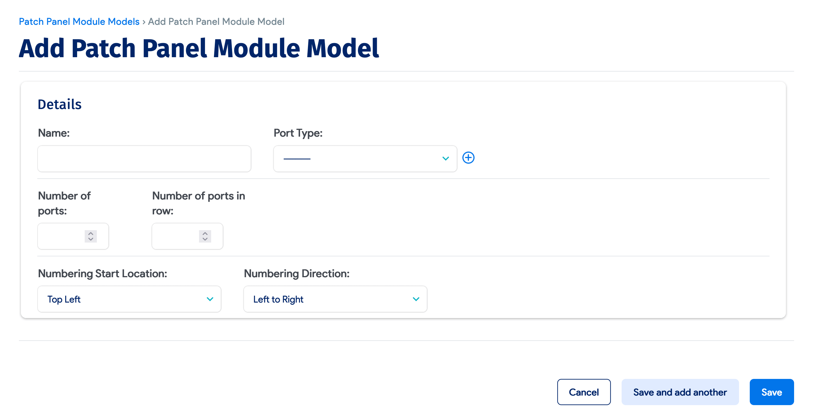Click chevron on Top Left select
The height and width of the screenshot is (413, 813).
click(x=210, y=299)
